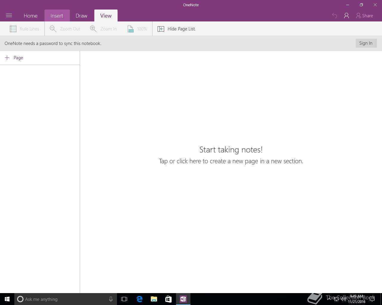
Task: Open the hamburger navigation menu
Action: coord(9,15)
